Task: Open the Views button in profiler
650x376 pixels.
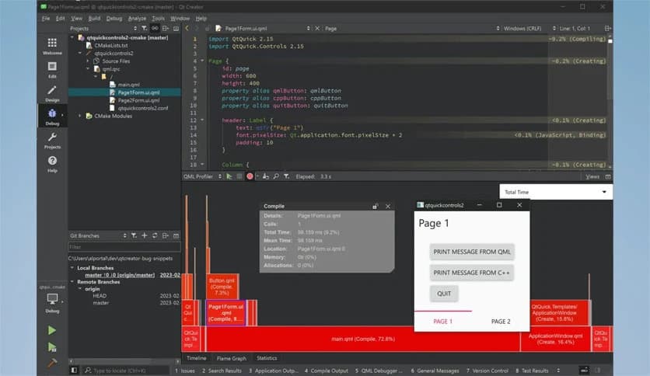Action: [x=592, y=176]
